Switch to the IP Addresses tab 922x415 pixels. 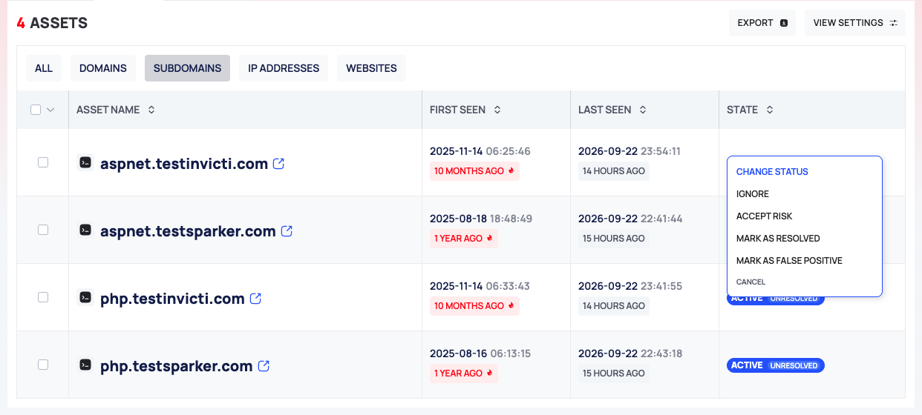[284, 68]
